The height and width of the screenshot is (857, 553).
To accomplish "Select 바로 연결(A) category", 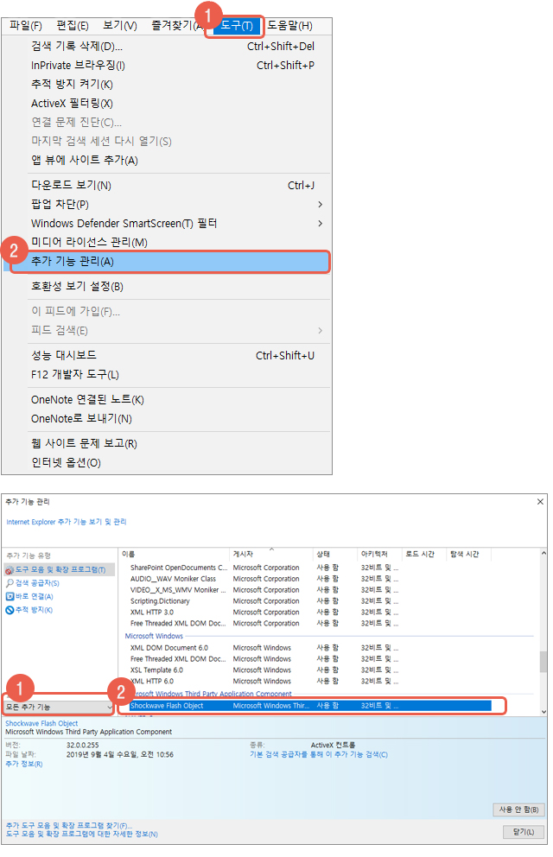I will point(34,596).
